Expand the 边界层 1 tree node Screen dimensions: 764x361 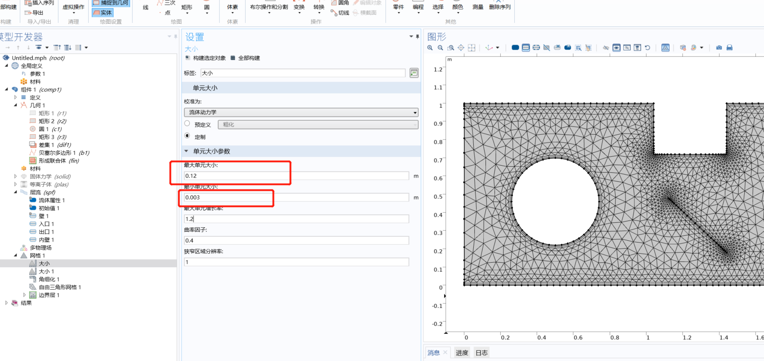pyautogui.click(x=24, y=295)
